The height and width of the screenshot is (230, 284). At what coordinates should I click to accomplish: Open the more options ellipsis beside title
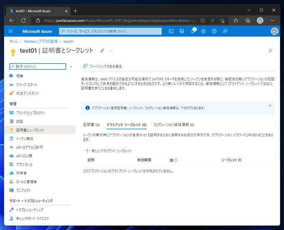111,50
